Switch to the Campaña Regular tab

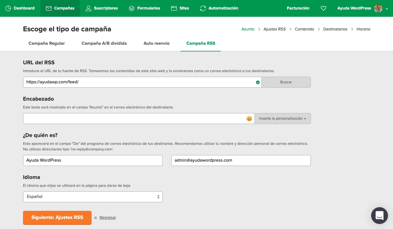[x=46, y=43]
